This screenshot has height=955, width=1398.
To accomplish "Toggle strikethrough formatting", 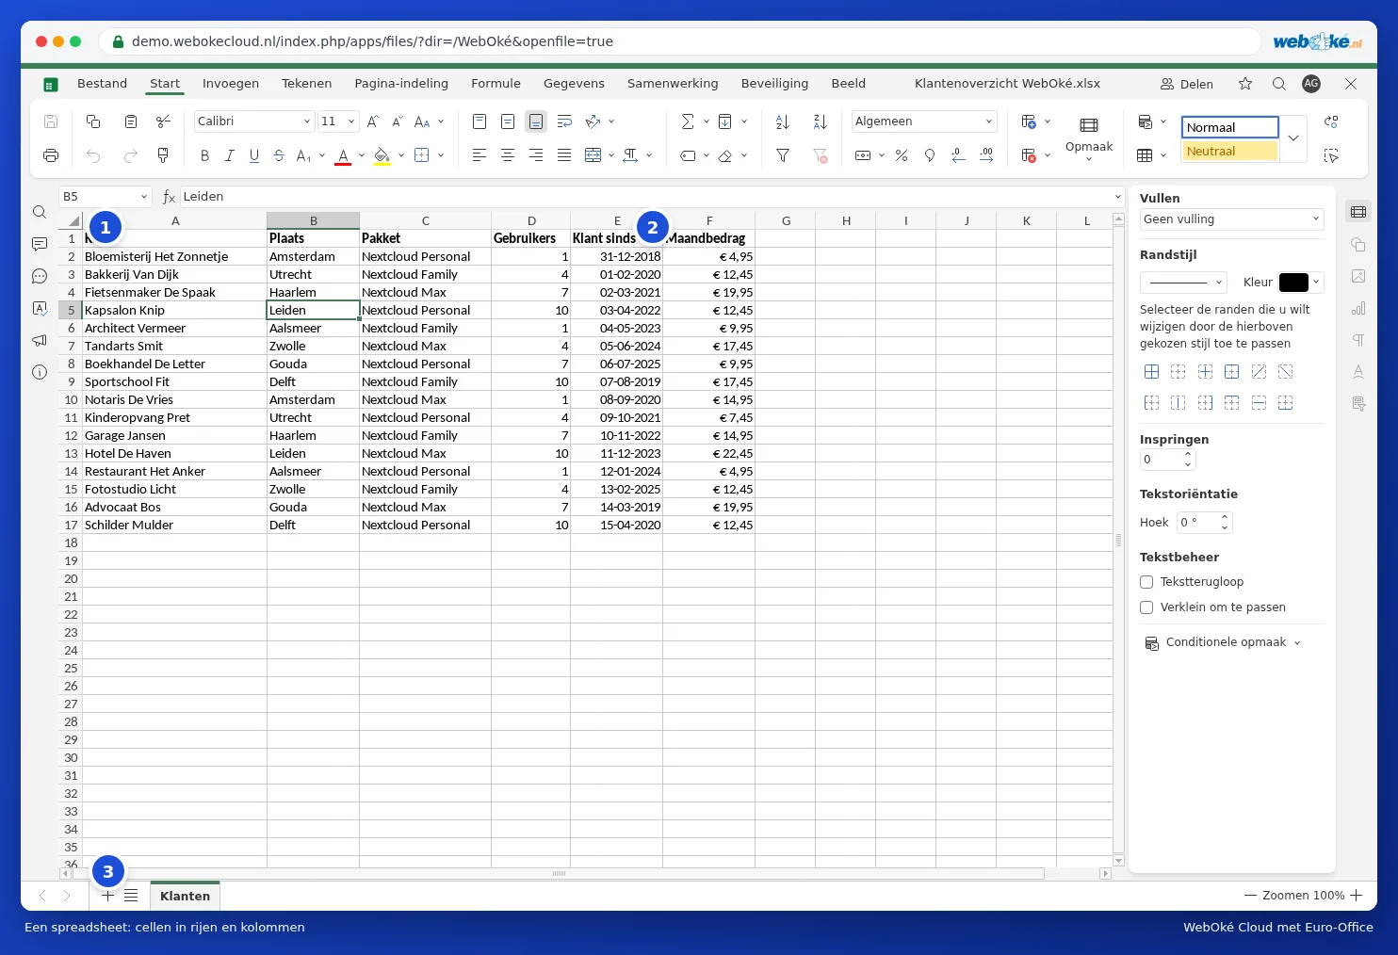I will 279,155.
